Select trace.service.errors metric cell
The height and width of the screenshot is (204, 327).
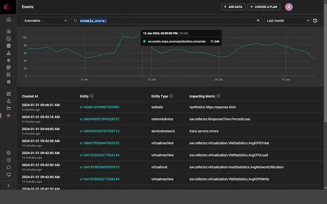pos(204,131)
